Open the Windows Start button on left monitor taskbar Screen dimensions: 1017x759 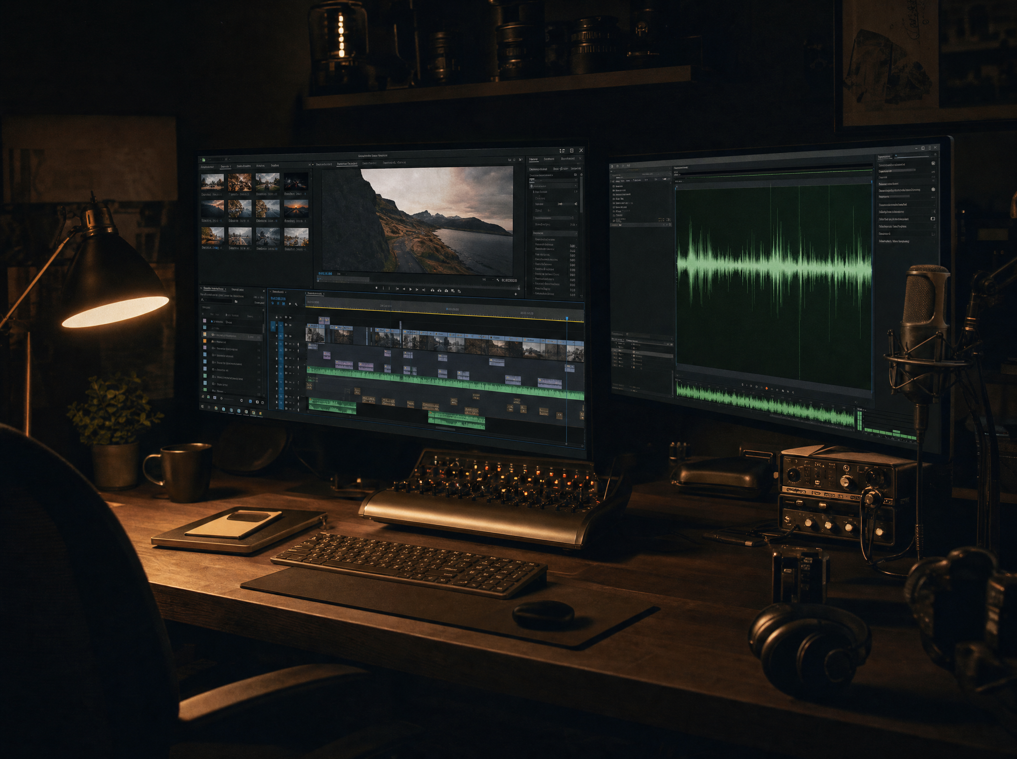pyautogui.click(x=203, y=406)
